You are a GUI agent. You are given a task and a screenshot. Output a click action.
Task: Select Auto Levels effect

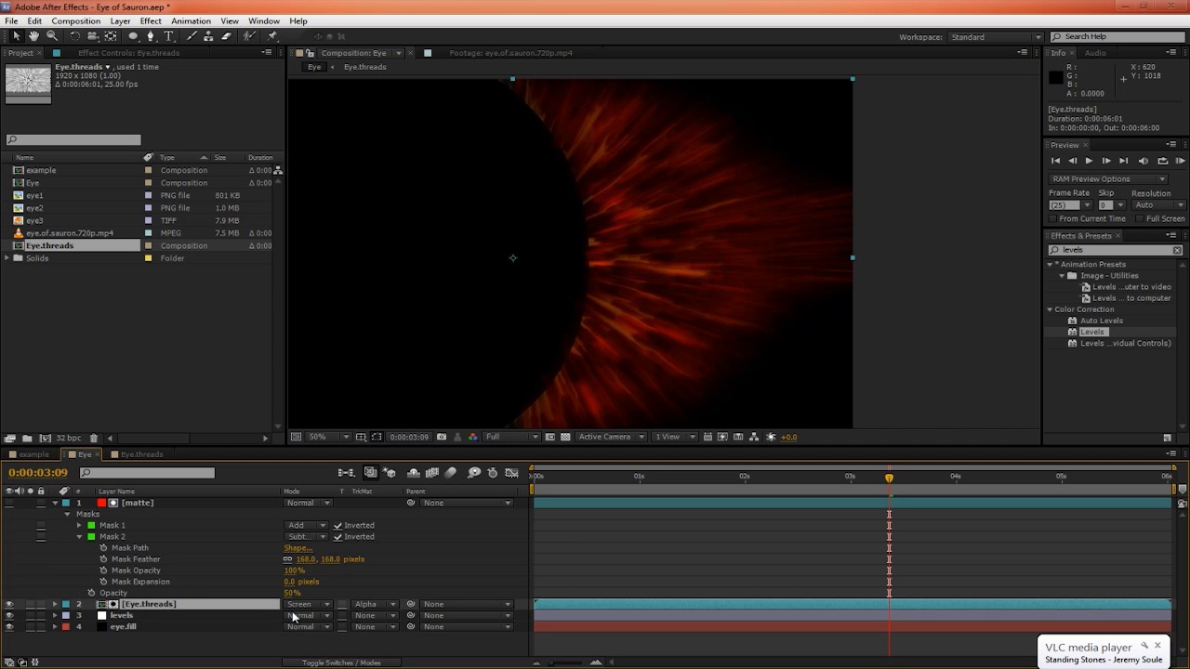click(x=1101, y=321)
